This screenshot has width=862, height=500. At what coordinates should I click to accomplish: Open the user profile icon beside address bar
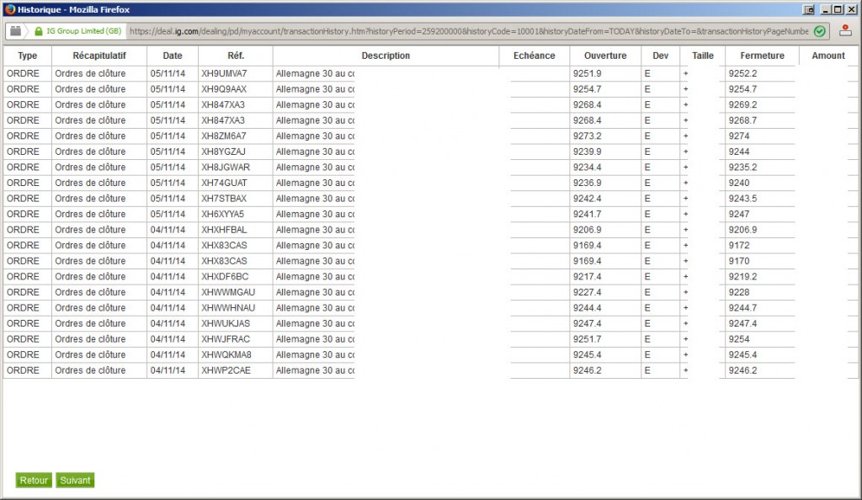(845, 31)
